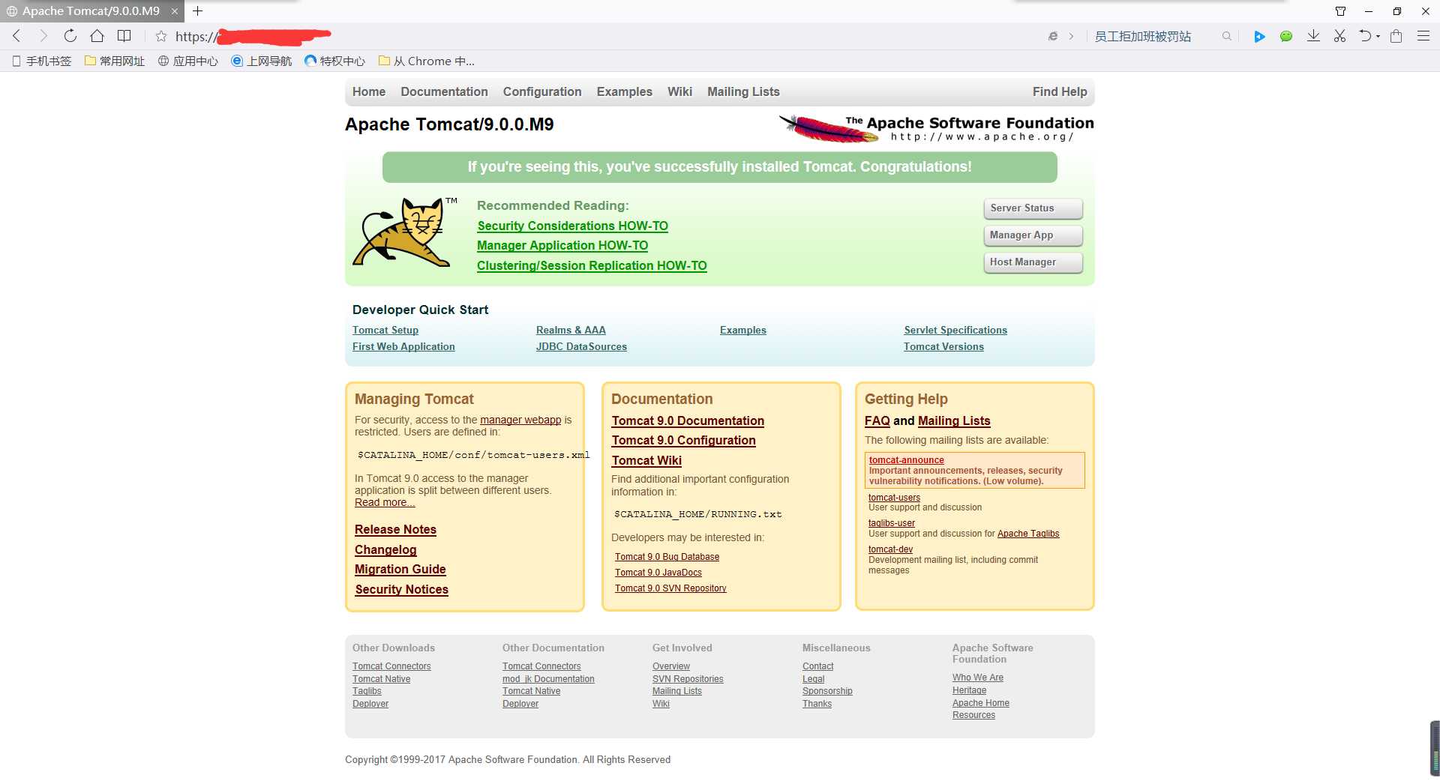This screenshot has width=1440, height=781.
Task: Open the JDBC DataSources link
Action: [581, 346]
